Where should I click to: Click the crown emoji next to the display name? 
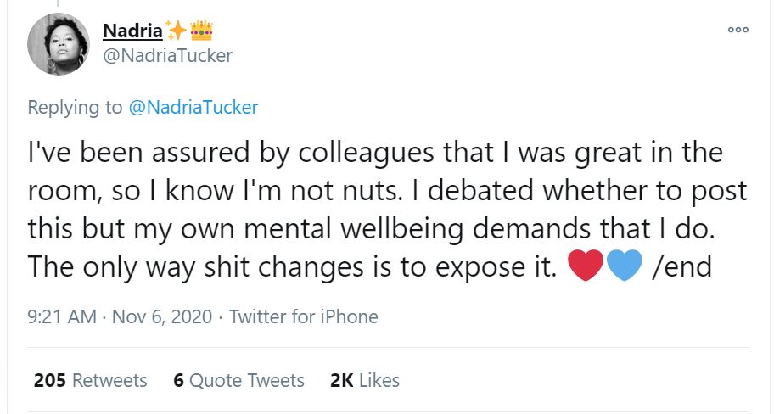[x=201, y=31]
